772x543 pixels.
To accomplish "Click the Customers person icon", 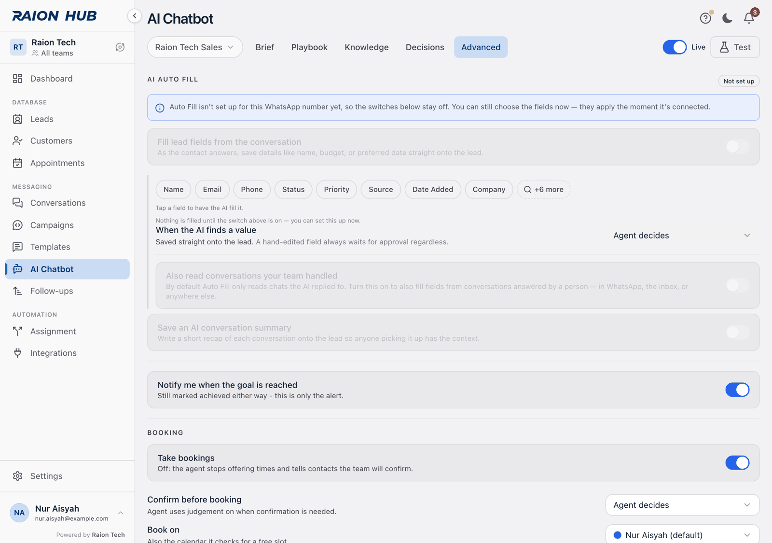I will pyautogui.click(x=18, y=141).
